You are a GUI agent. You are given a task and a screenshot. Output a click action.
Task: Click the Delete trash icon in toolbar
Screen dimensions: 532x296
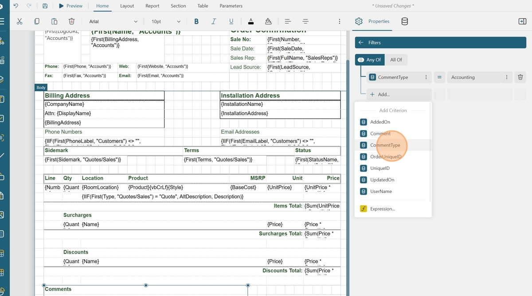[71, 21]
